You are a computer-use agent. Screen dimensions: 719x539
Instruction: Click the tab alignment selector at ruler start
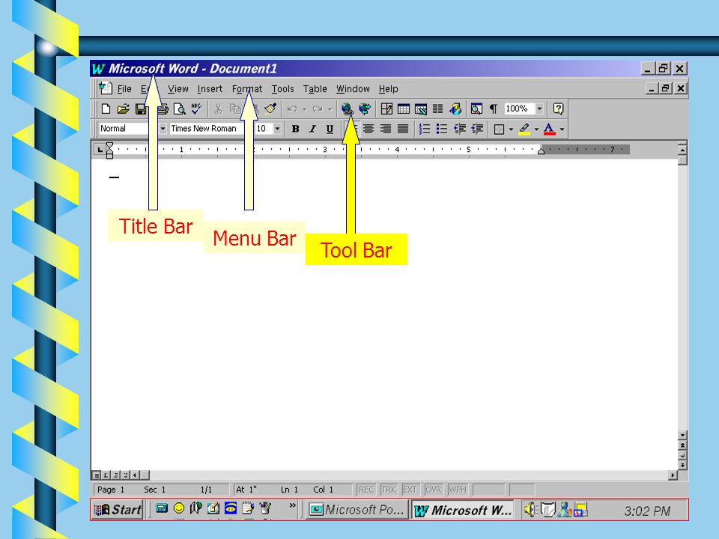100,150
